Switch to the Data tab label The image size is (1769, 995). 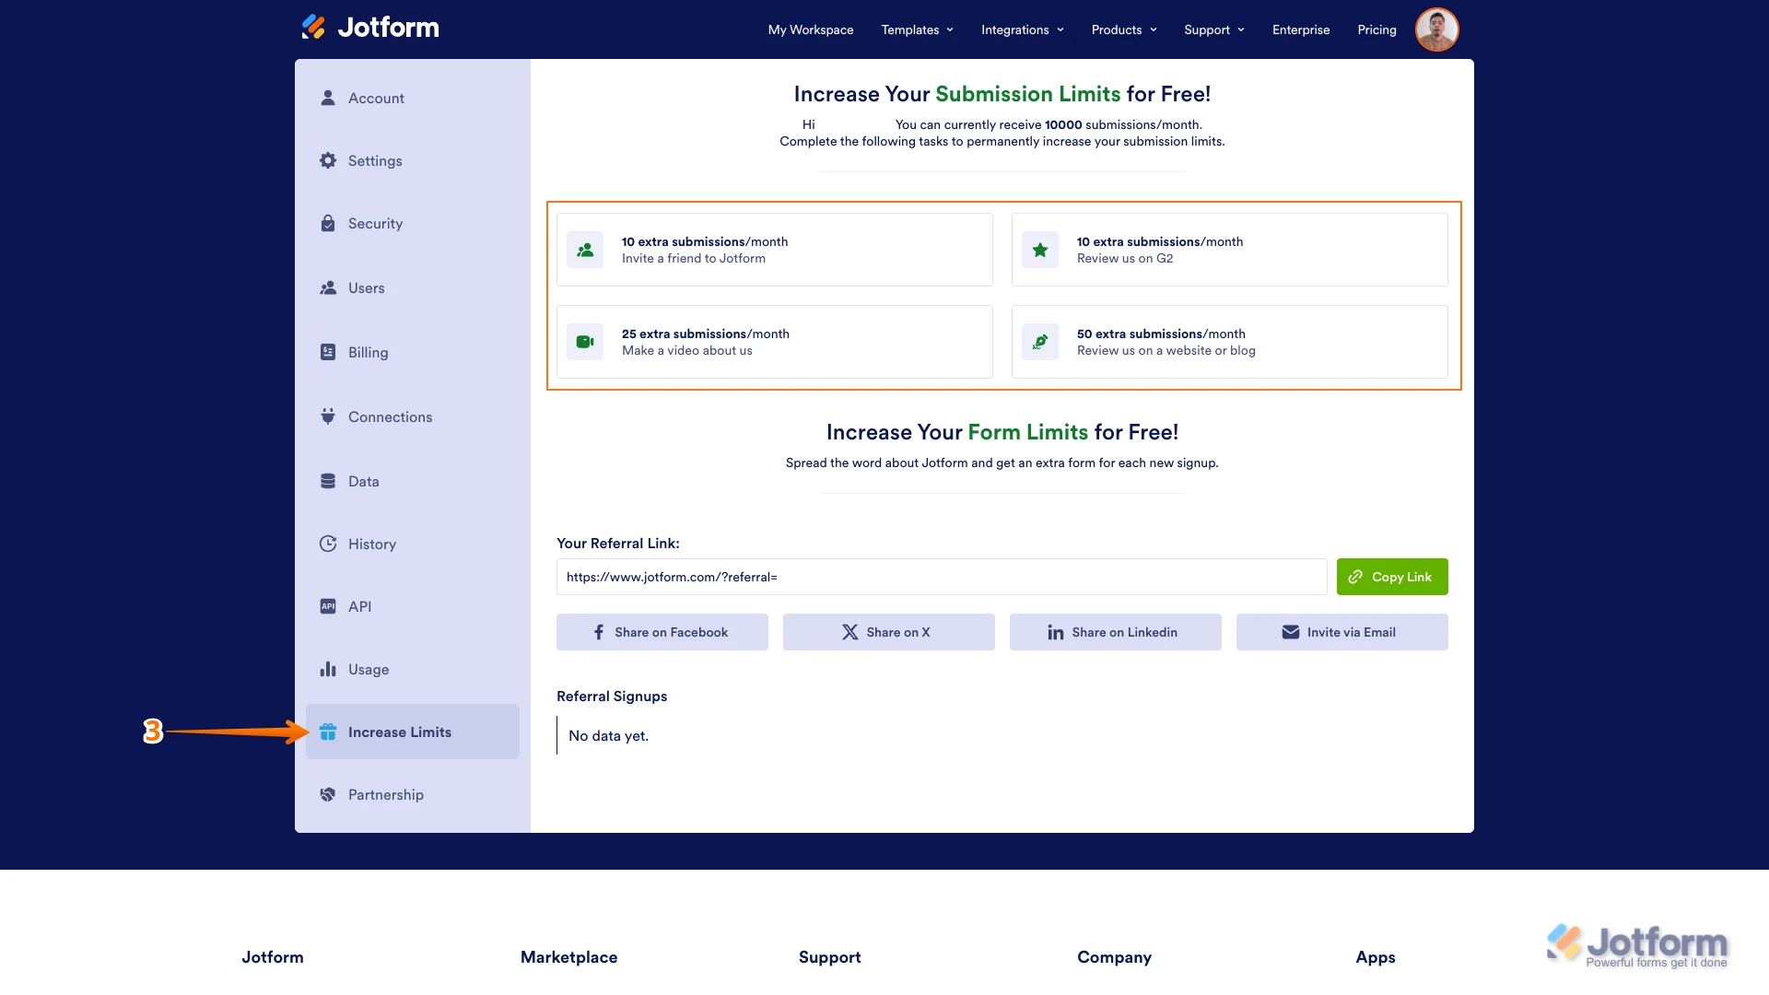point(363,481)
